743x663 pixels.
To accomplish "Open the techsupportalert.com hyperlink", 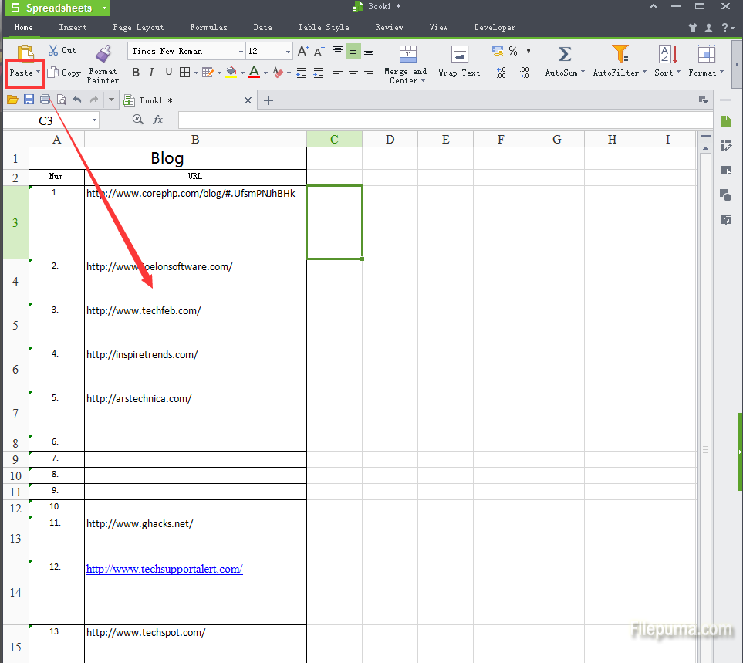I will tap(164, 569).
